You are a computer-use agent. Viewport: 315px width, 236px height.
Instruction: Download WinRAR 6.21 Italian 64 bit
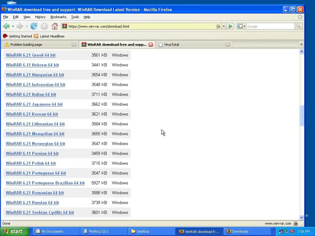pyautogui.click(x=31, y=95)
